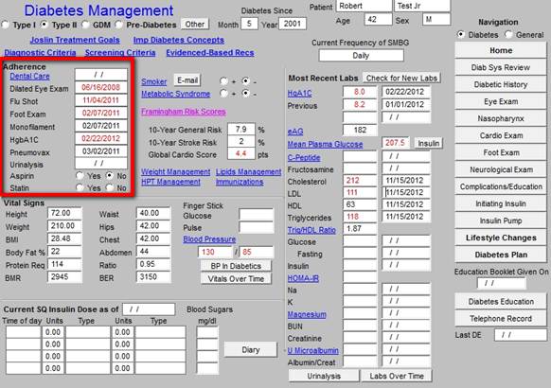The height and width of the screenshot is (388, 551).
Task: Click the Current Frequency of SMBG field
Action: (x=362, y=56)
